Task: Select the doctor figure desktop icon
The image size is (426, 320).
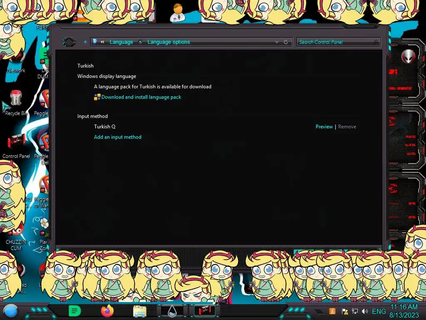Action: tap(178, 12)
